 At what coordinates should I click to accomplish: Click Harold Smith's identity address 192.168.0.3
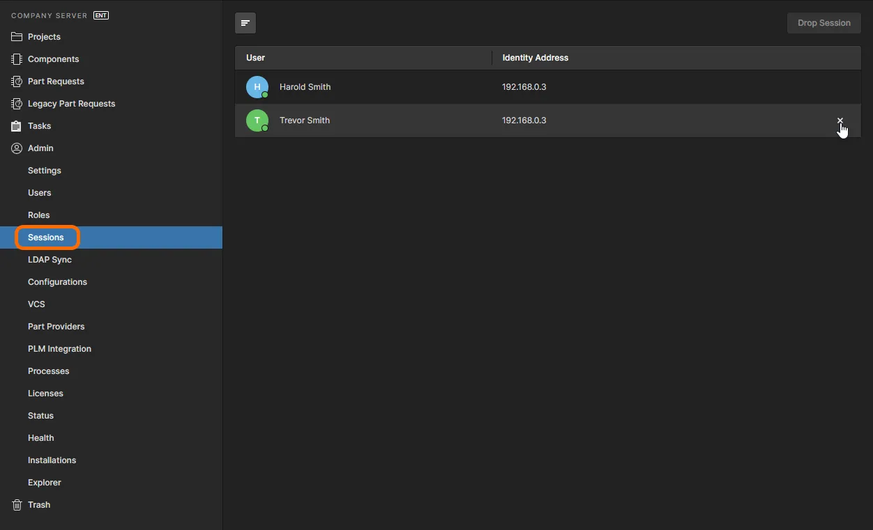point(524,87)
